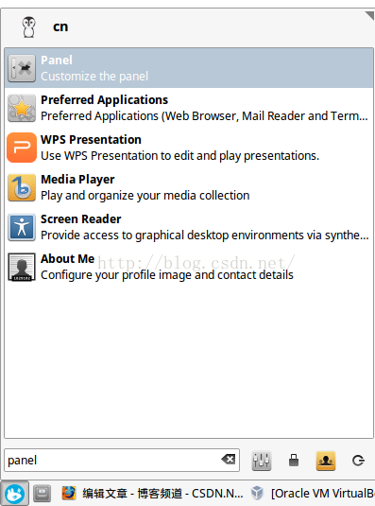Click "Use WPS Presentation to edit and play presentations"
The image size is (375, 506).
pyautogui.click(x=180, y=156)
